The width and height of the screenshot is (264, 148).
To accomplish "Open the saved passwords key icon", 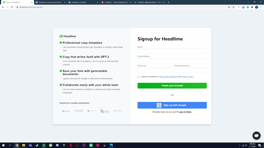I will [229, 7].
